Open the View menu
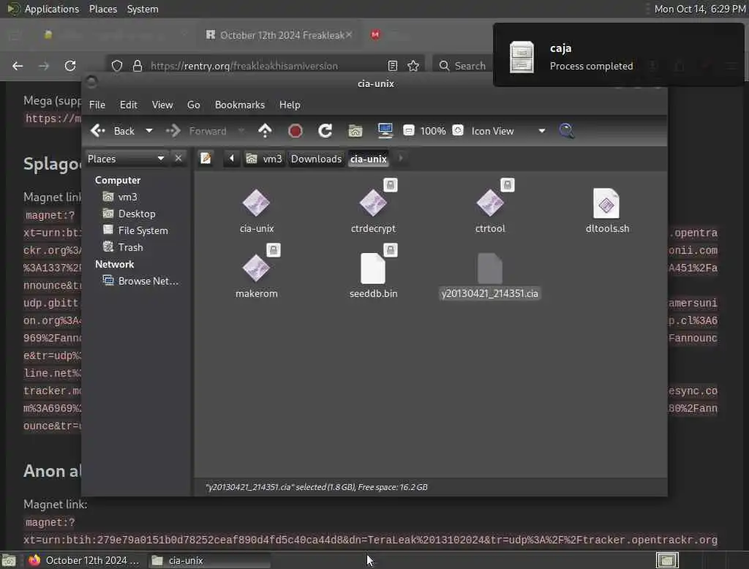The height and width of the screenshot is (569, 749). [162, 105]
